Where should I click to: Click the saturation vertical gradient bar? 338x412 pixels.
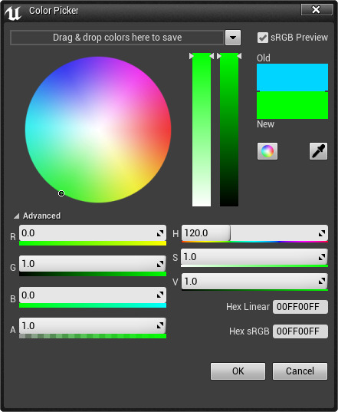(202, 130)
